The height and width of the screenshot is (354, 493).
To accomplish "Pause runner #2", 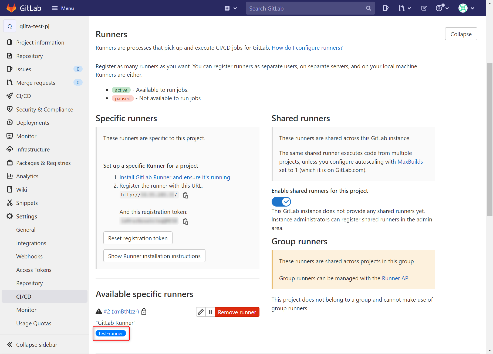I will click(210, 312).
